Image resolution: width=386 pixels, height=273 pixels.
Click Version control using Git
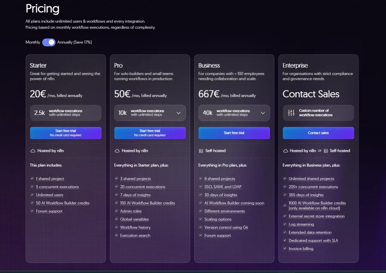pyautogui.click(x=226, y=227)
